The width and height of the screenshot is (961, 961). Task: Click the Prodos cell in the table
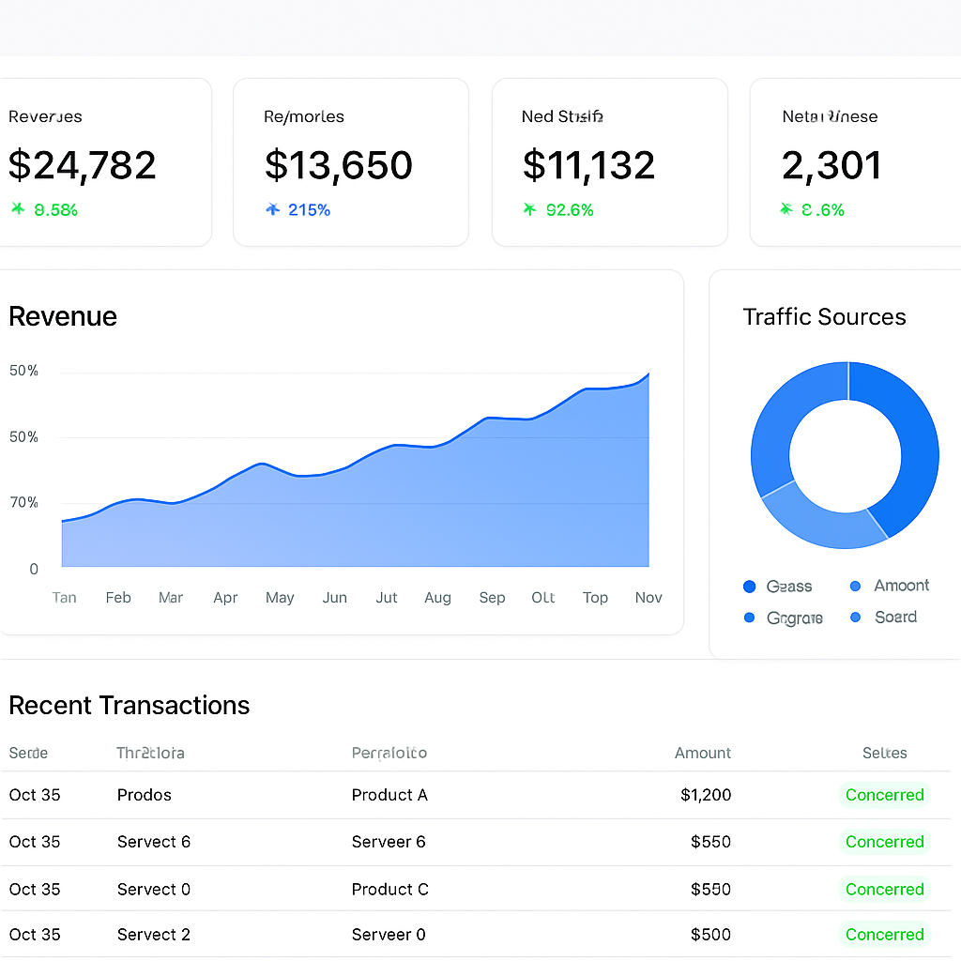click(x=144, y=795)
